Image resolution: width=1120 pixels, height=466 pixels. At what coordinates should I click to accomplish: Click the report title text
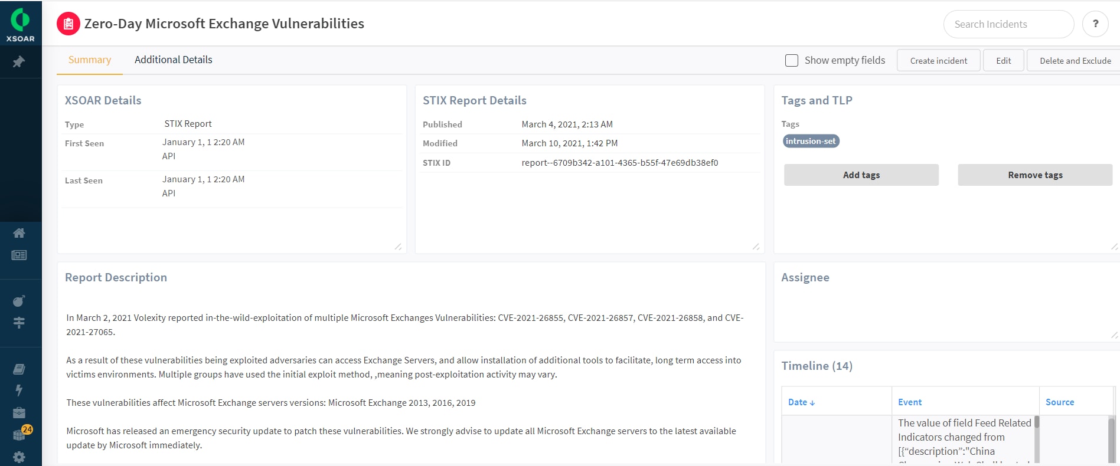click(224, 24)
